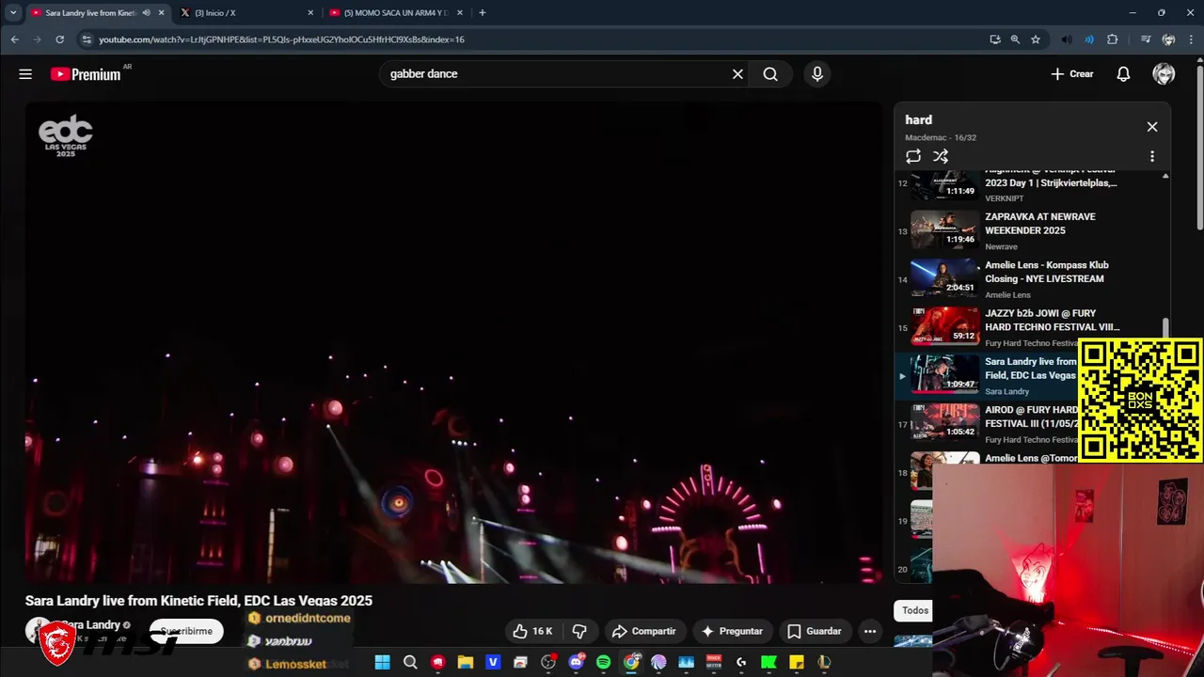Open a new browser tab
Screen dimensions: 1204x677
click(x=483, y=13)
